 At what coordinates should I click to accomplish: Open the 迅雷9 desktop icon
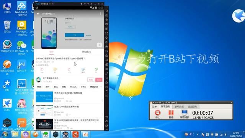coord(7,105)
